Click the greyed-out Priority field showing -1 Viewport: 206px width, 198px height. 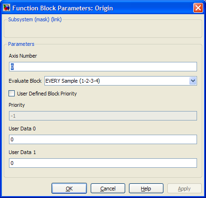pyautogui.click(x=103, y=116)
